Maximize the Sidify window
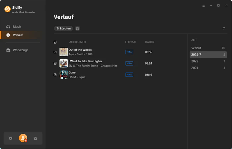 click(x=218, y=6)
